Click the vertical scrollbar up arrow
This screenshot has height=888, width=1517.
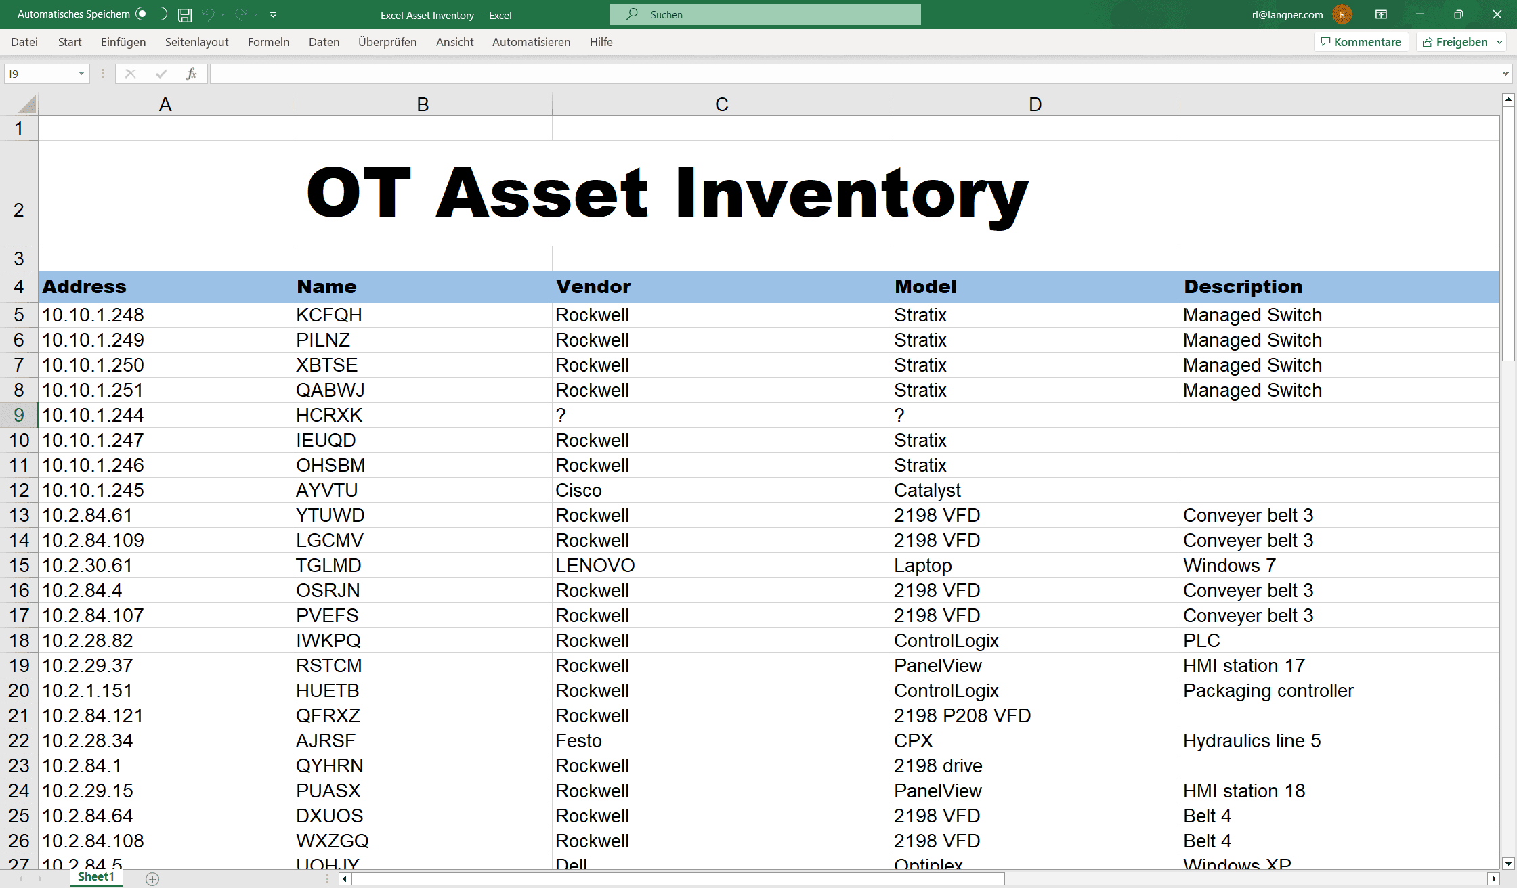[1508, 99]
